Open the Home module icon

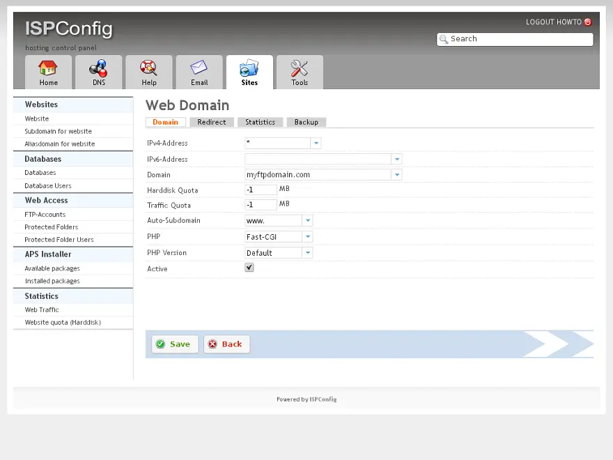coord(48,68)
